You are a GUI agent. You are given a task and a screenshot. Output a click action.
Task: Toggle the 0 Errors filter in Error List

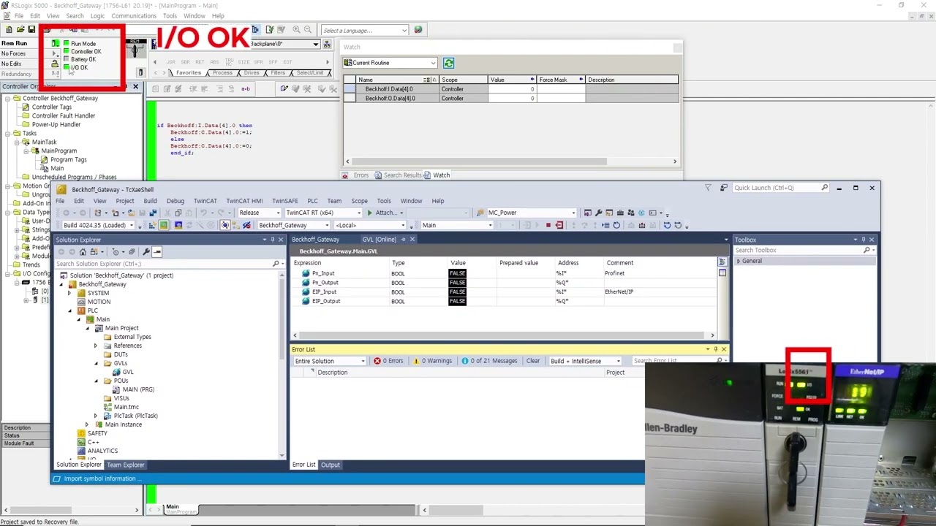point(388,361)
